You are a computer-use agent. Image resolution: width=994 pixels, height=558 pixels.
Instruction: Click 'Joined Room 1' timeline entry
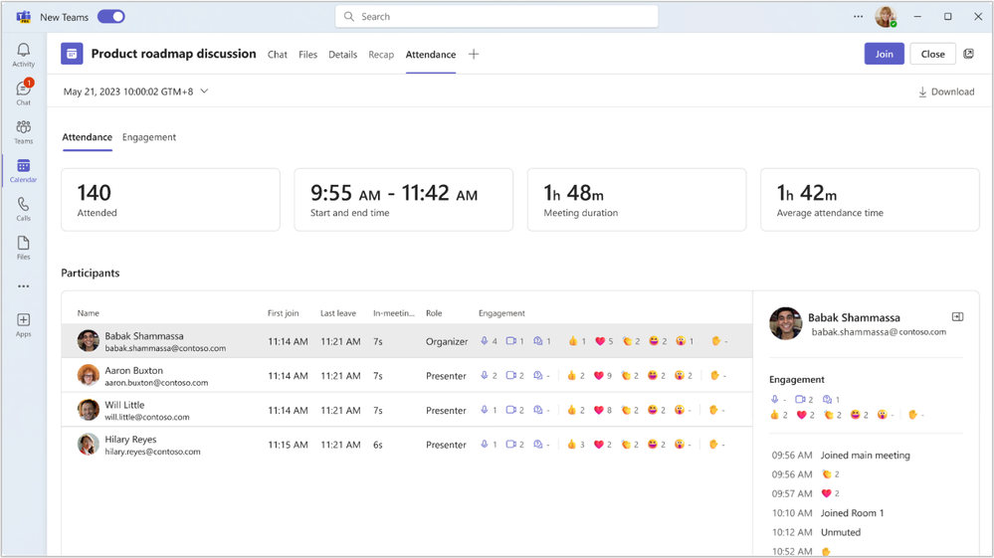coord(852,513)
